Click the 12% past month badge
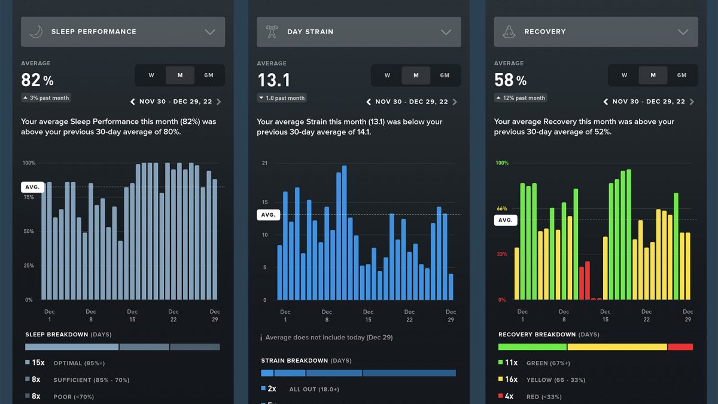The image size is (718, 404). pyautogui.click(x=520, y=98)
